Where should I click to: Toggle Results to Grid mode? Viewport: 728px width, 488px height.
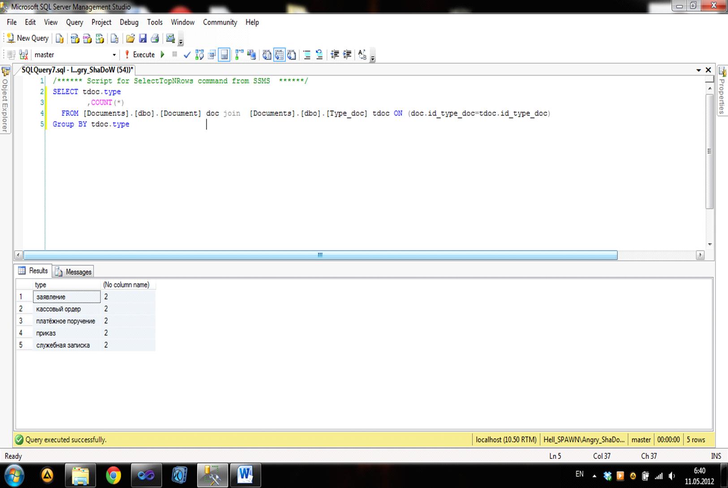coord(279,55)
